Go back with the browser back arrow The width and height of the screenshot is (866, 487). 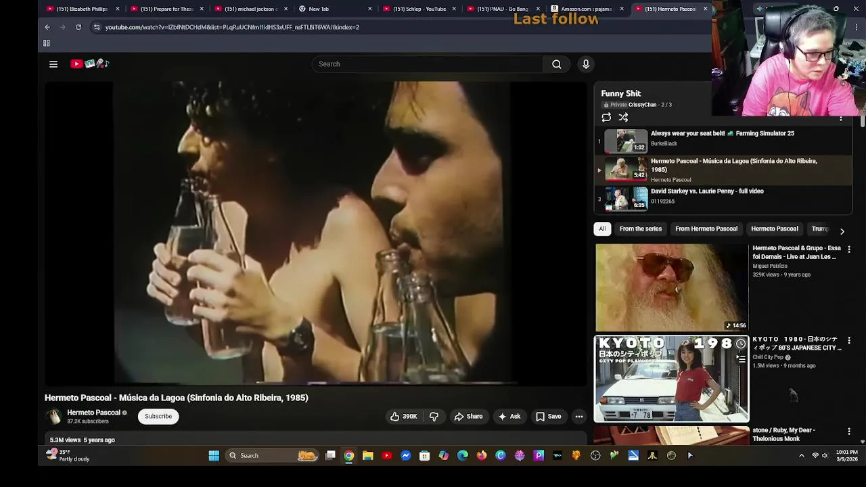coord(47,27)
